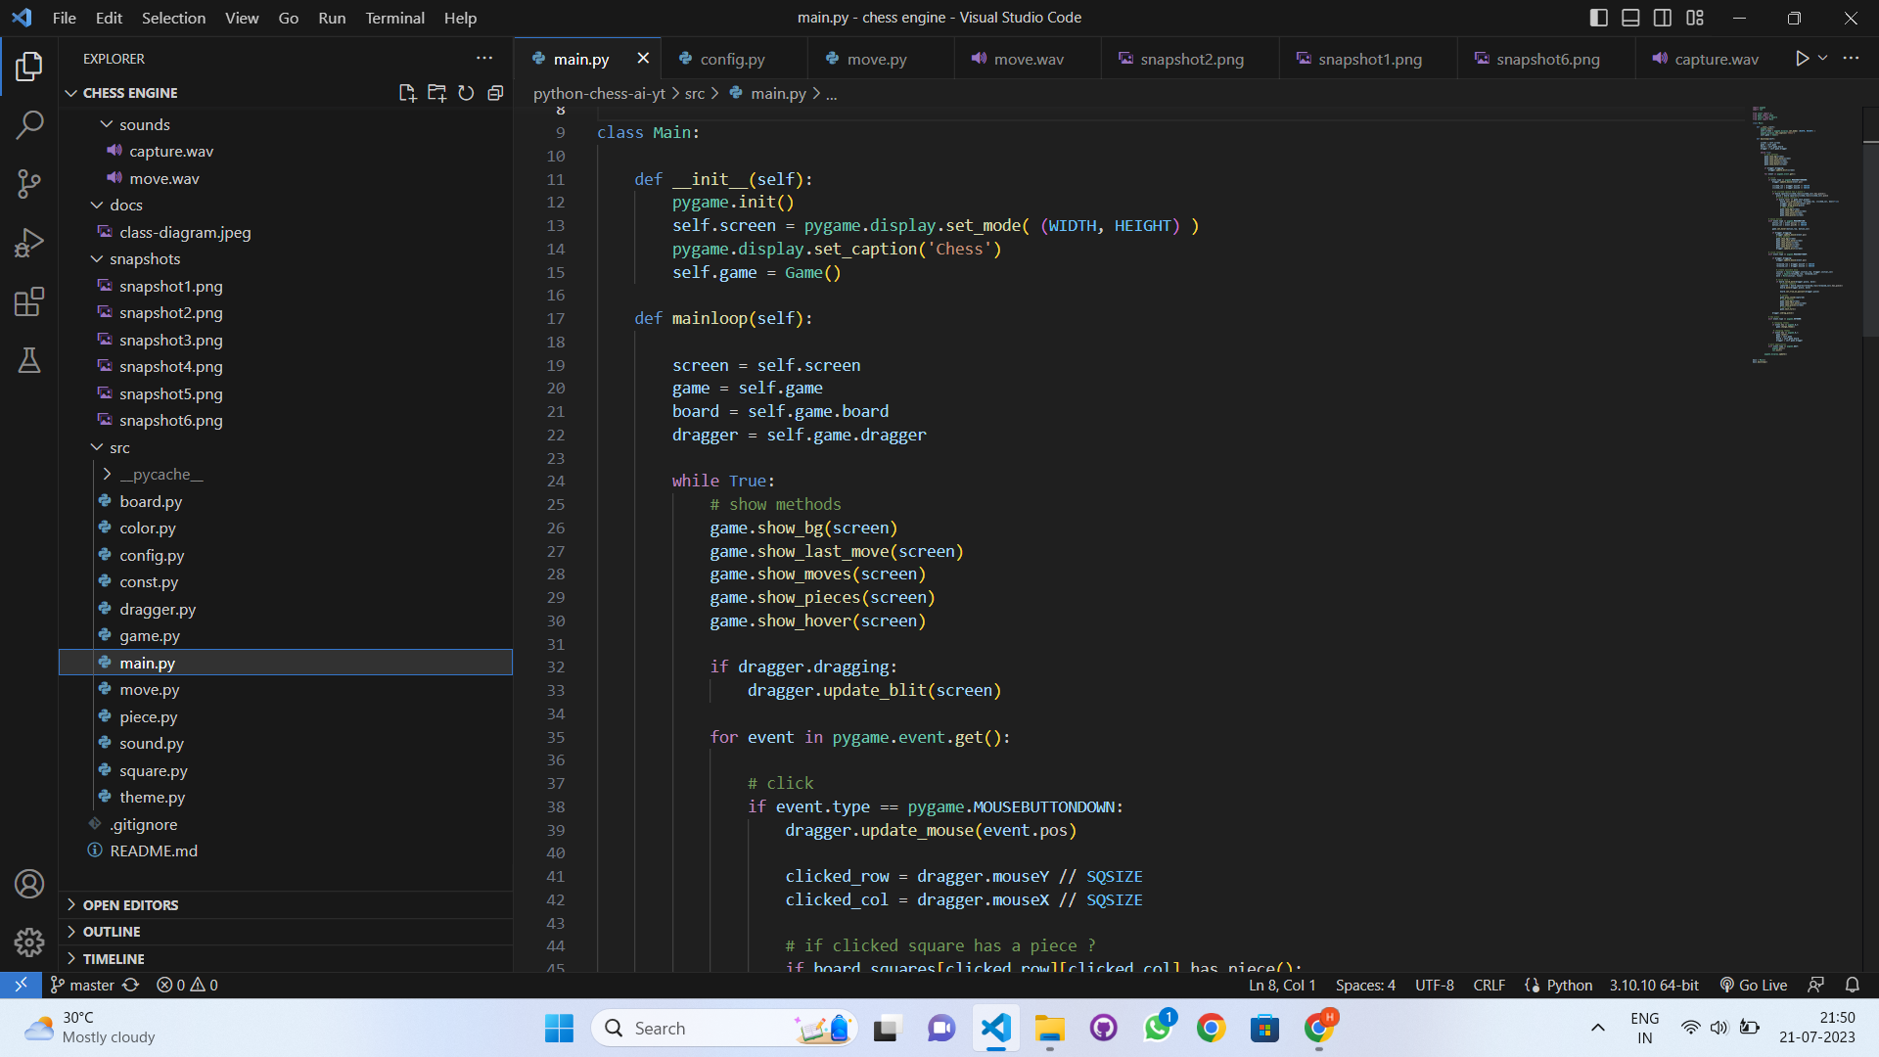This screenshot has width=1879, height=1057.
Task: Open the Run and Debug view
Action: (29, 243)
